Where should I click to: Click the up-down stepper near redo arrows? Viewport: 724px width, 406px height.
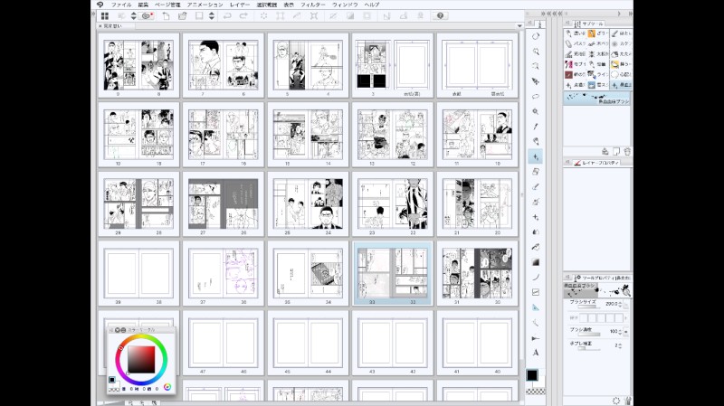tap(212, 15)
